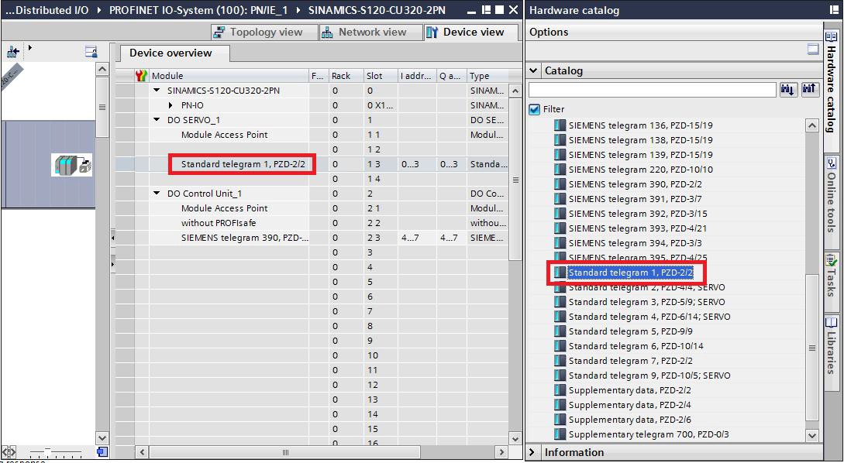Click the Standard telegram 6 module icon in catalog
This screenshot has width=844, height=463.
click(560, 346)
